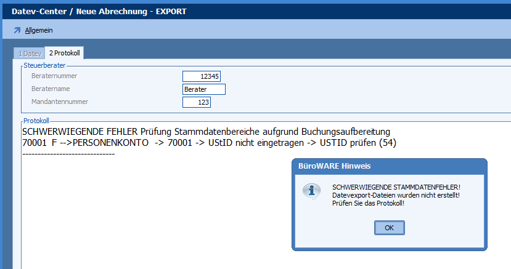The image size is (511, 269).
Task: Click the Steuerberater group heading
Action: (44, 64)
